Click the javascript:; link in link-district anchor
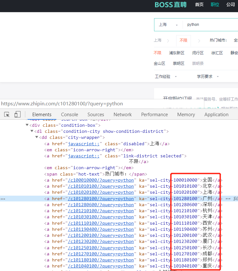238x271 pixels. coord(84,156)
